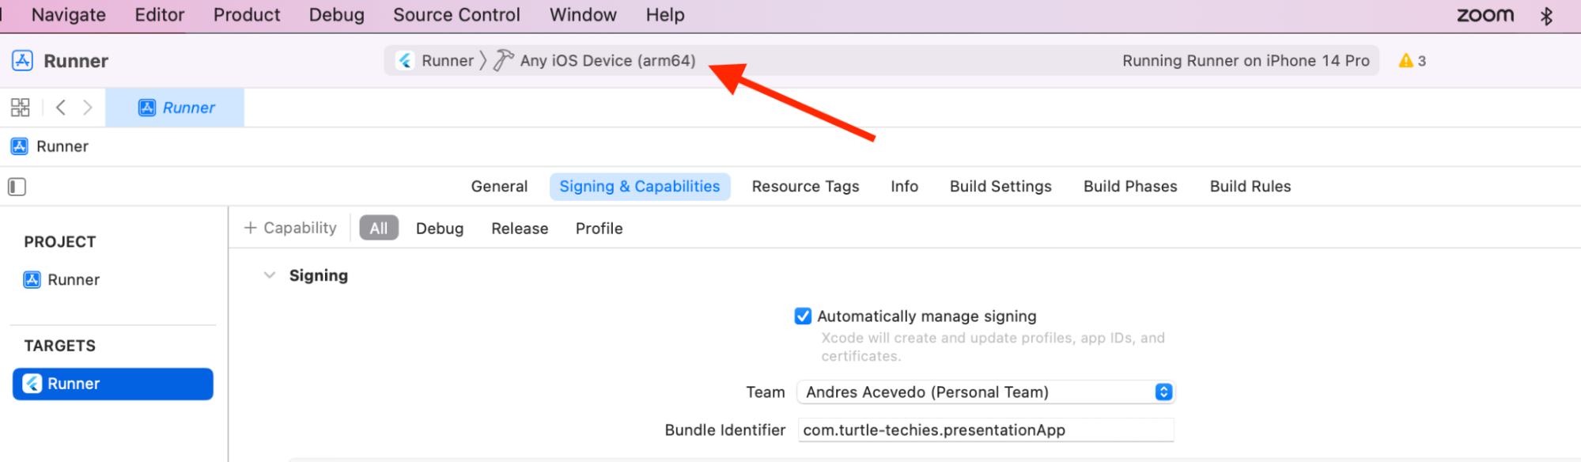Image resolution: width=1581 pixels, height=462 pixels.
Task: Edit the Bundle Identifier field
Action: [x=985, y=430]
